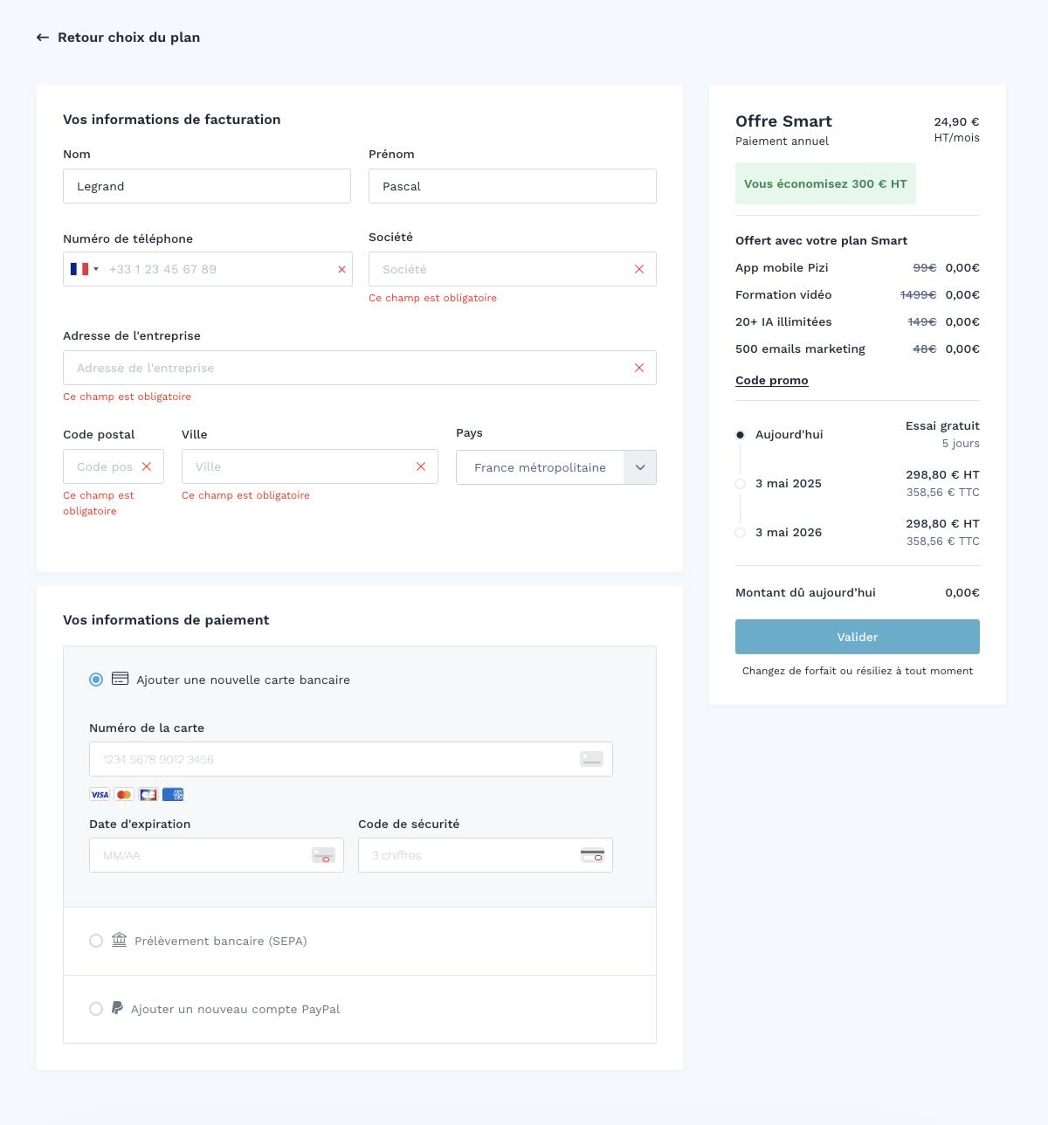Click the Mastercard logo

(x=124, y=795)
